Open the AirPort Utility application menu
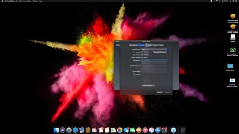 pyautogui.click(x=9, y=1)
